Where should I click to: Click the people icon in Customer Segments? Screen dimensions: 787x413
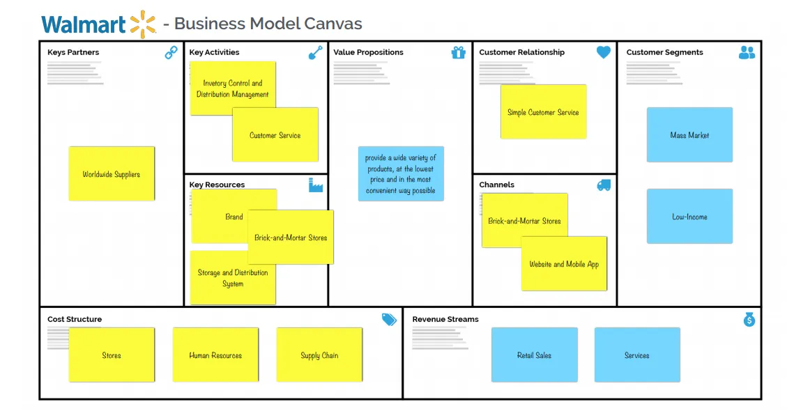[747, 52]
